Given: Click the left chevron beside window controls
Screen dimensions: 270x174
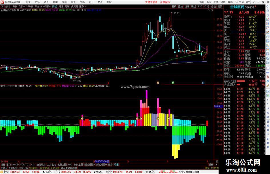Looking at the screenshot, I should coord(254,2).
